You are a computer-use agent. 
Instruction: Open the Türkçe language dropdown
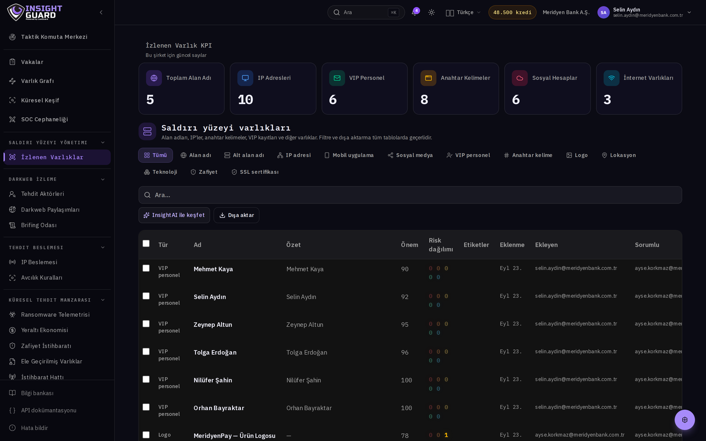click(463, 12)
